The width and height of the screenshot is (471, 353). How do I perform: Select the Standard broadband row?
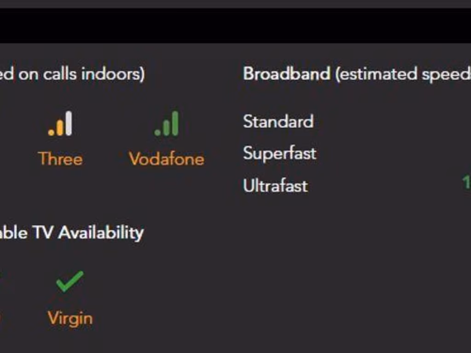coord(278,121)
